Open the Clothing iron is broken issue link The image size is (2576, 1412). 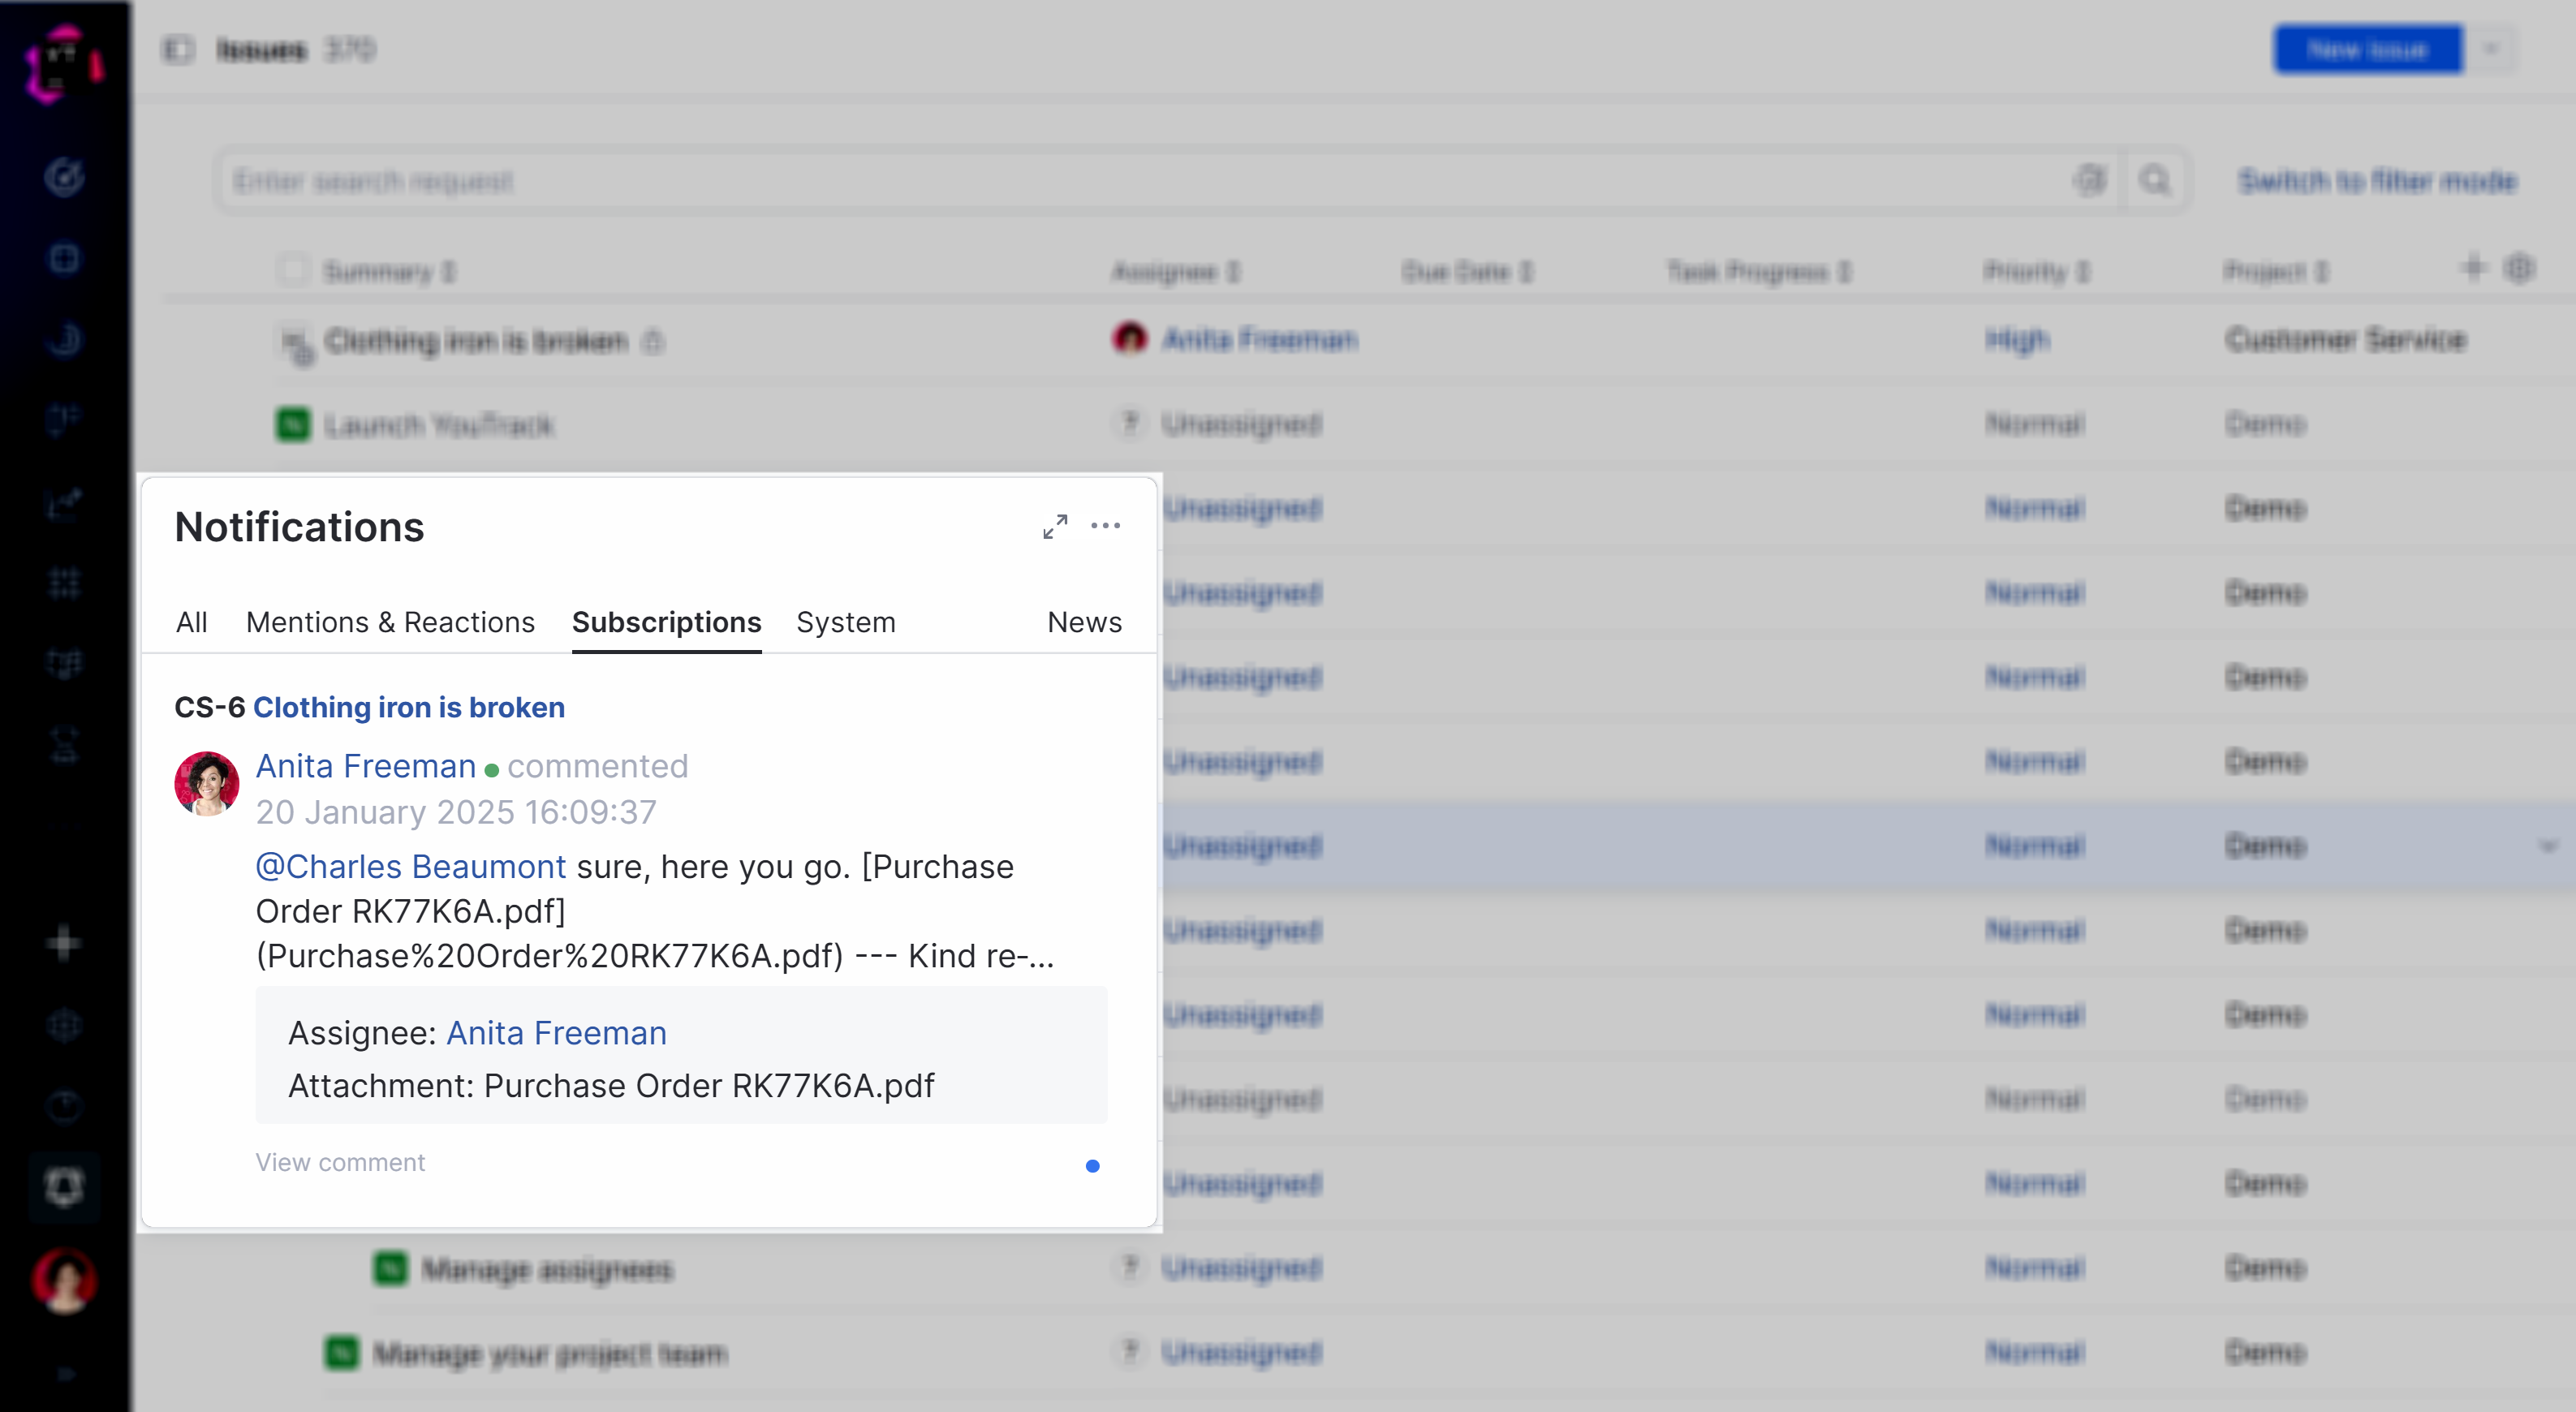[408, 707]
